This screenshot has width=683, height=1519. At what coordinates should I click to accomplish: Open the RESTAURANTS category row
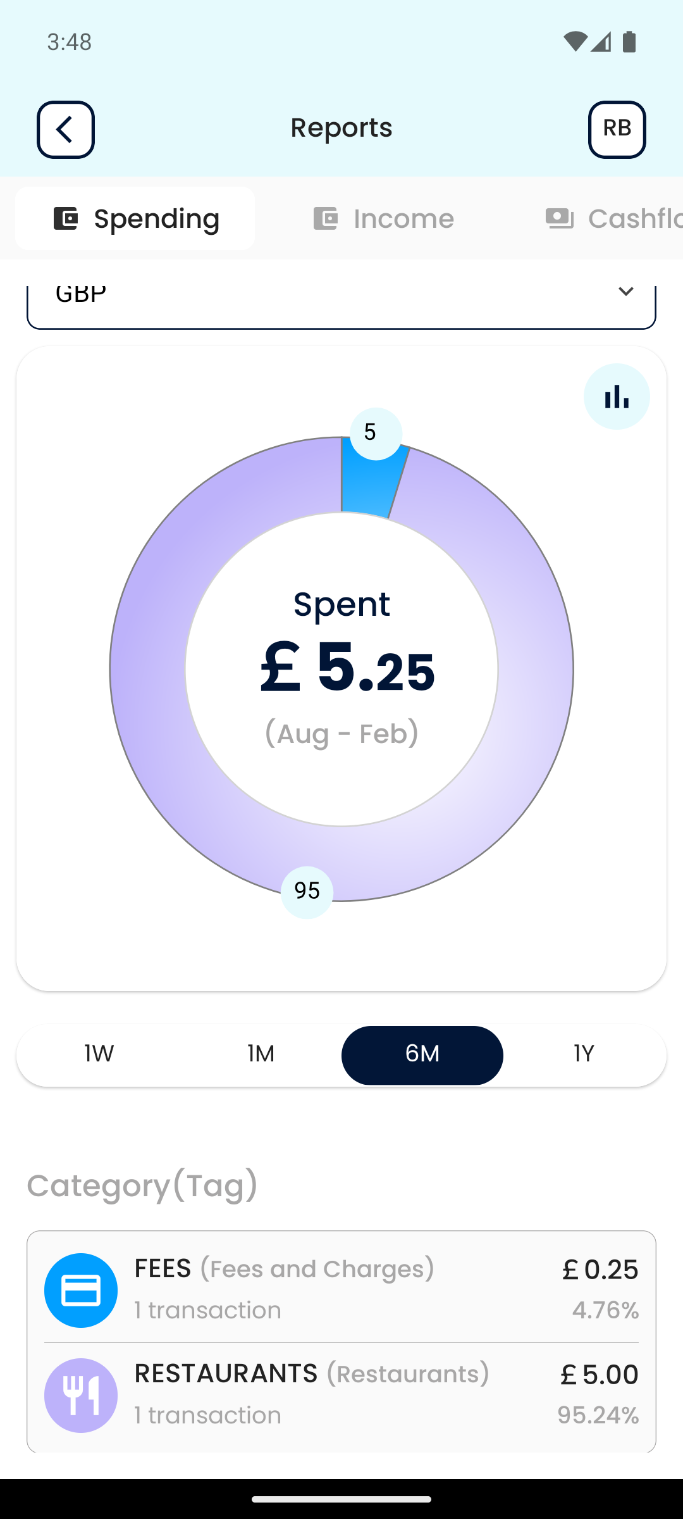341,1394
